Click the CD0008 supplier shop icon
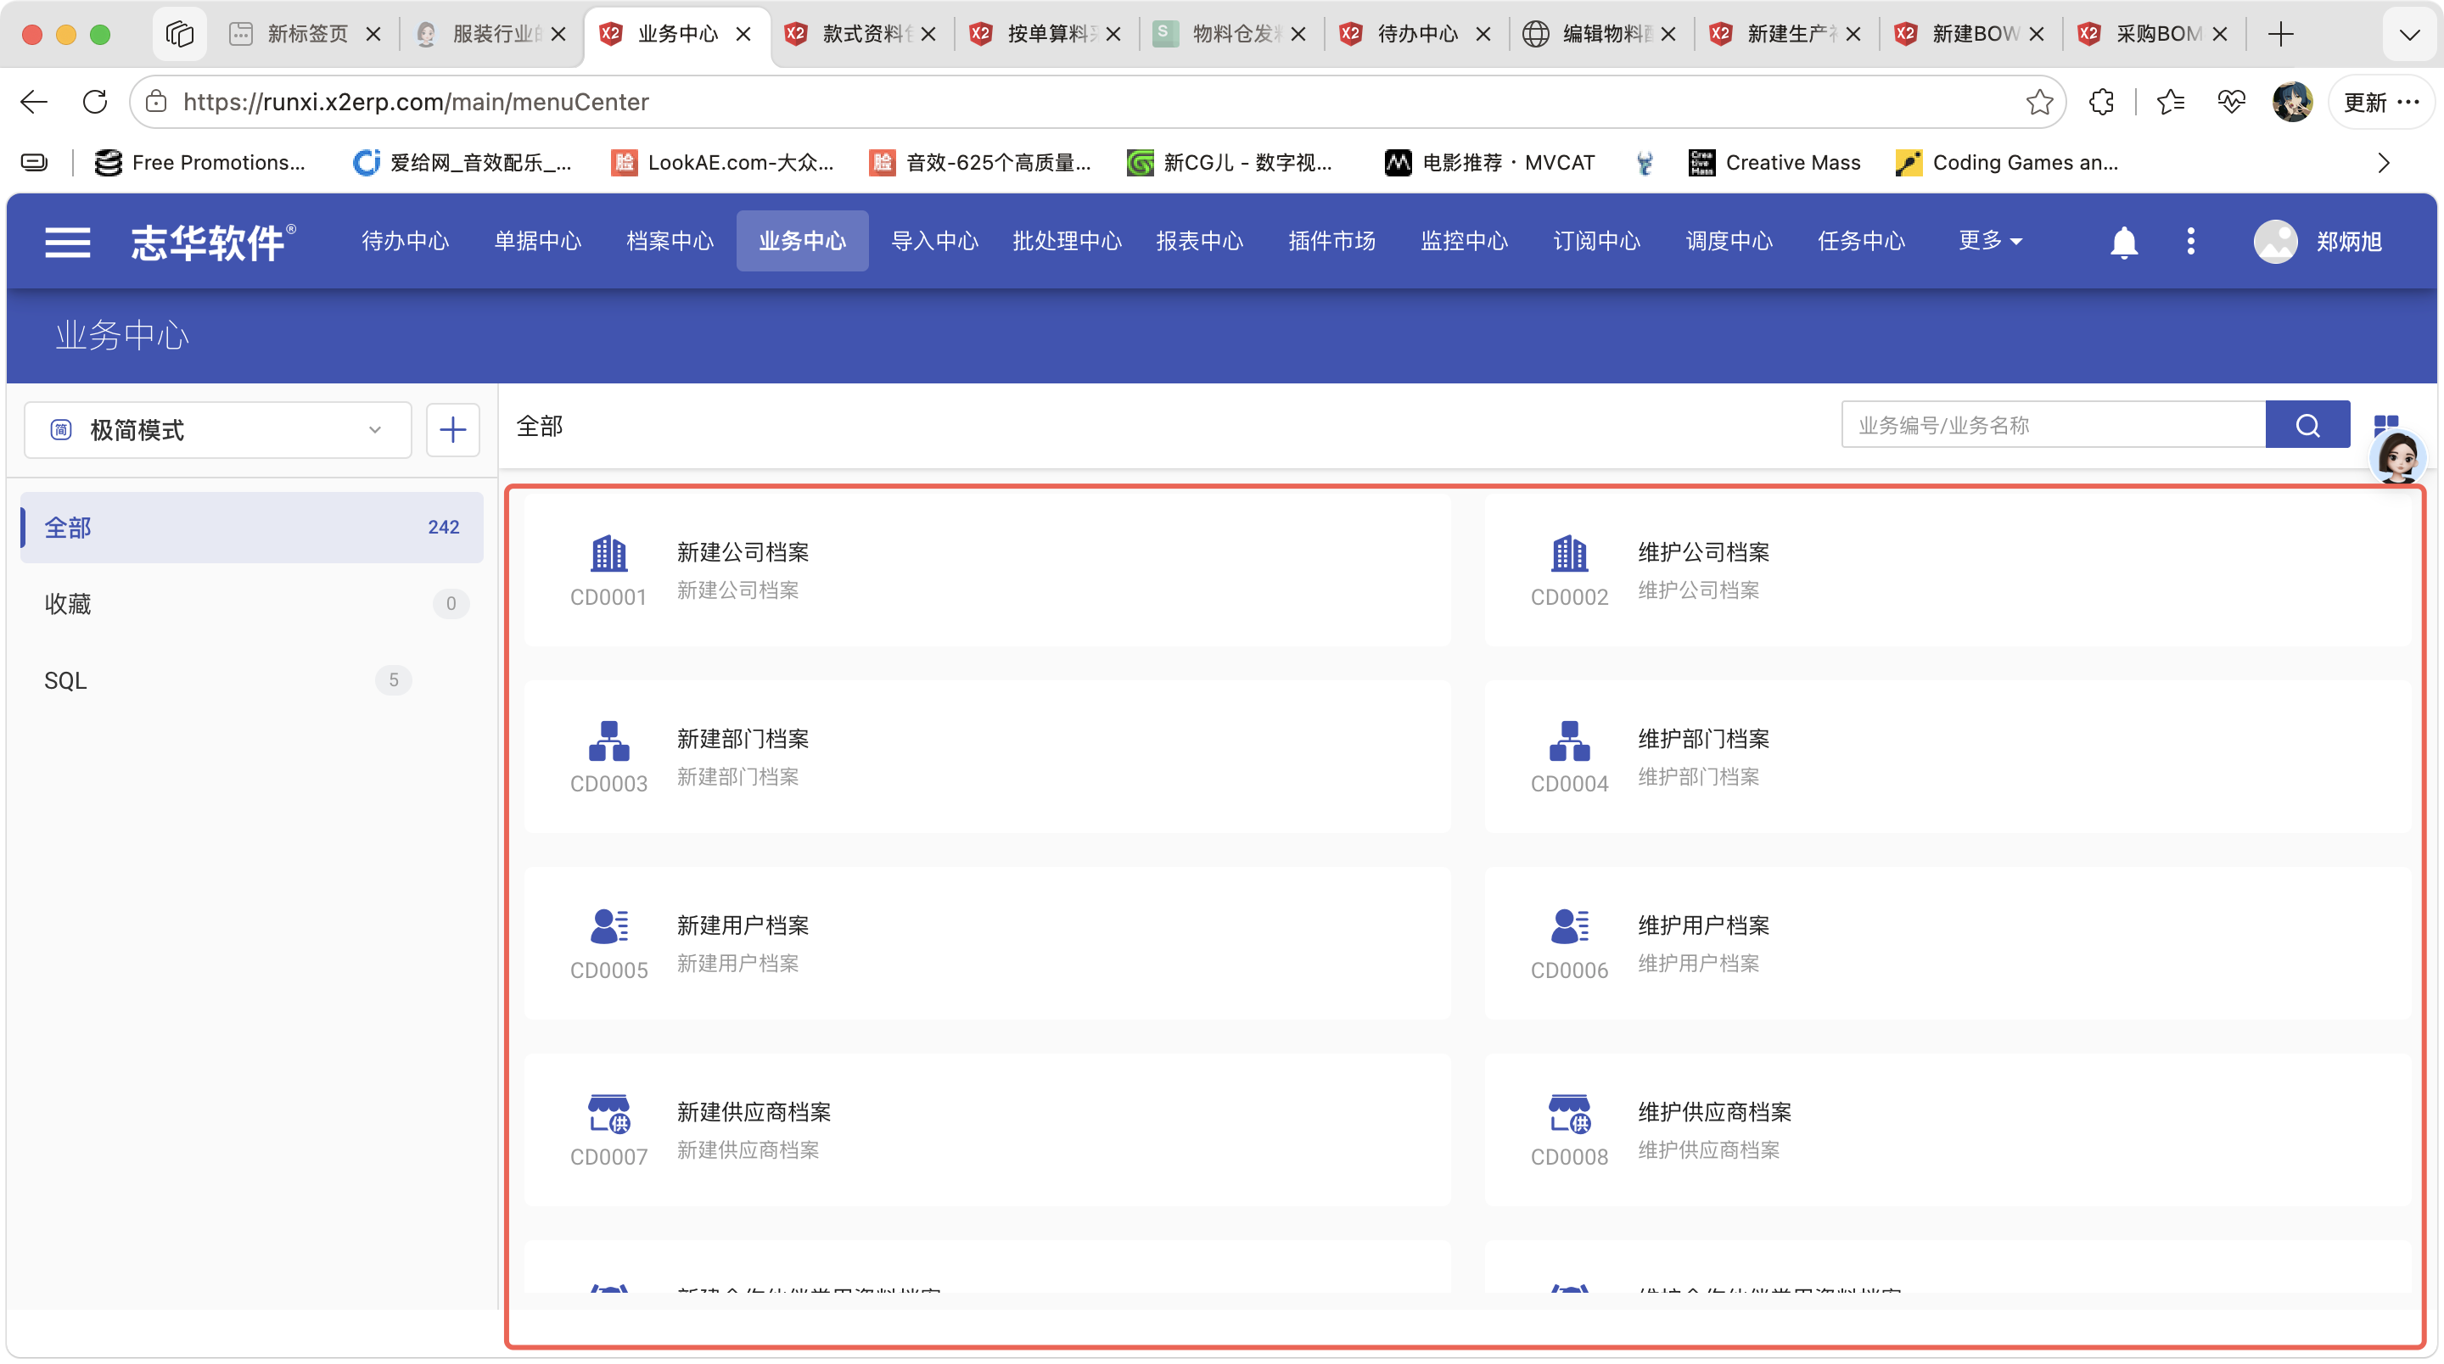Image resolution: width=2444 pixels, height=1364 pixels. click(1568, 1114)
